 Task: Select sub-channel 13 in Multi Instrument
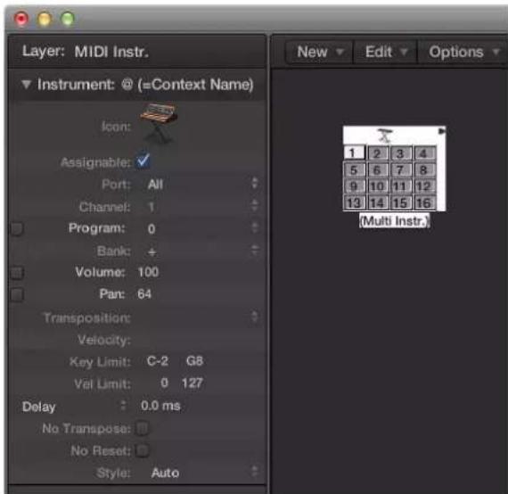[354, 203]
